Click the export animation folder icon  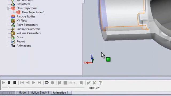pos(59,83)
